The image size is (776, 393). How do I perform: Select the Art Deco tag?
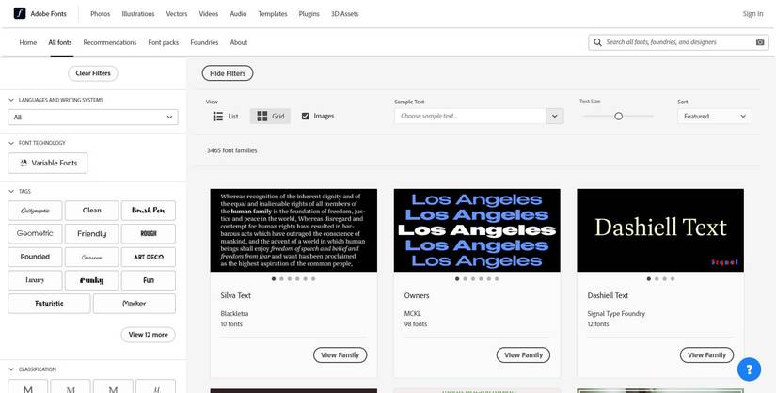click(149, 257)
